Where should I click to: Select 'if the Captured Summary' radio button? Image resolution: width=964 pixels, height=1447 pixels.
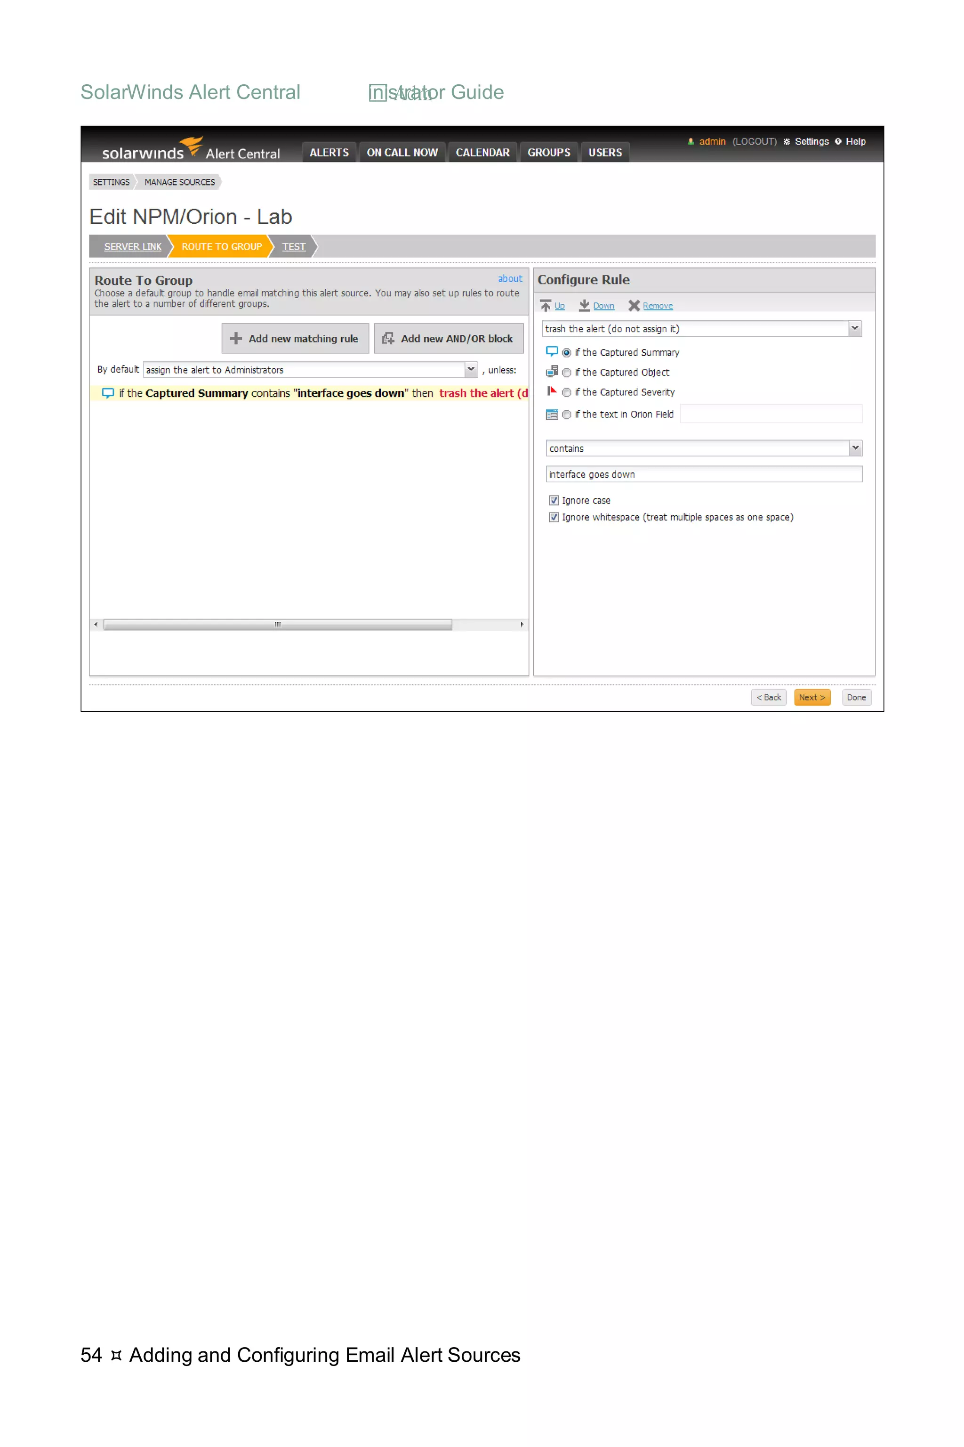pos(566,352)
